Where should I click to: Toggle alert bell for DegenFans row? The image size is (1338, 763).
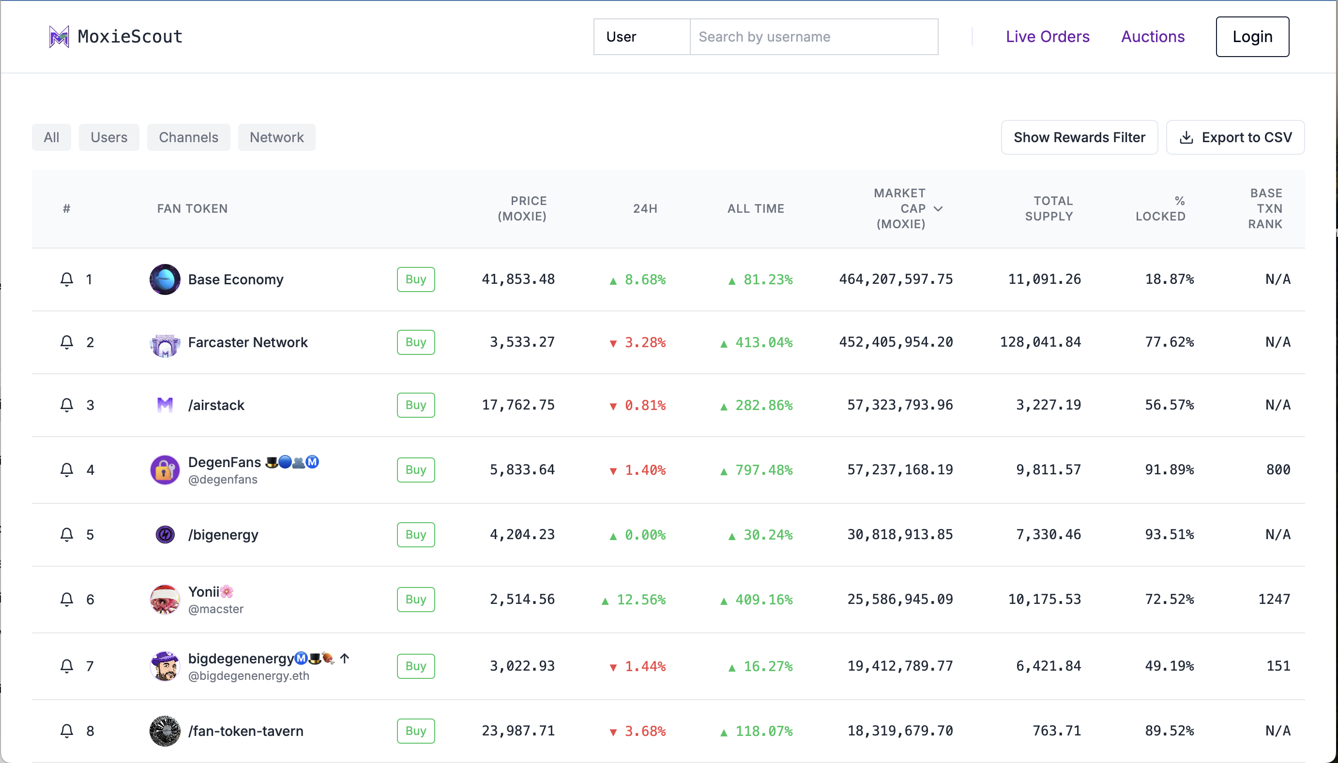67,470
